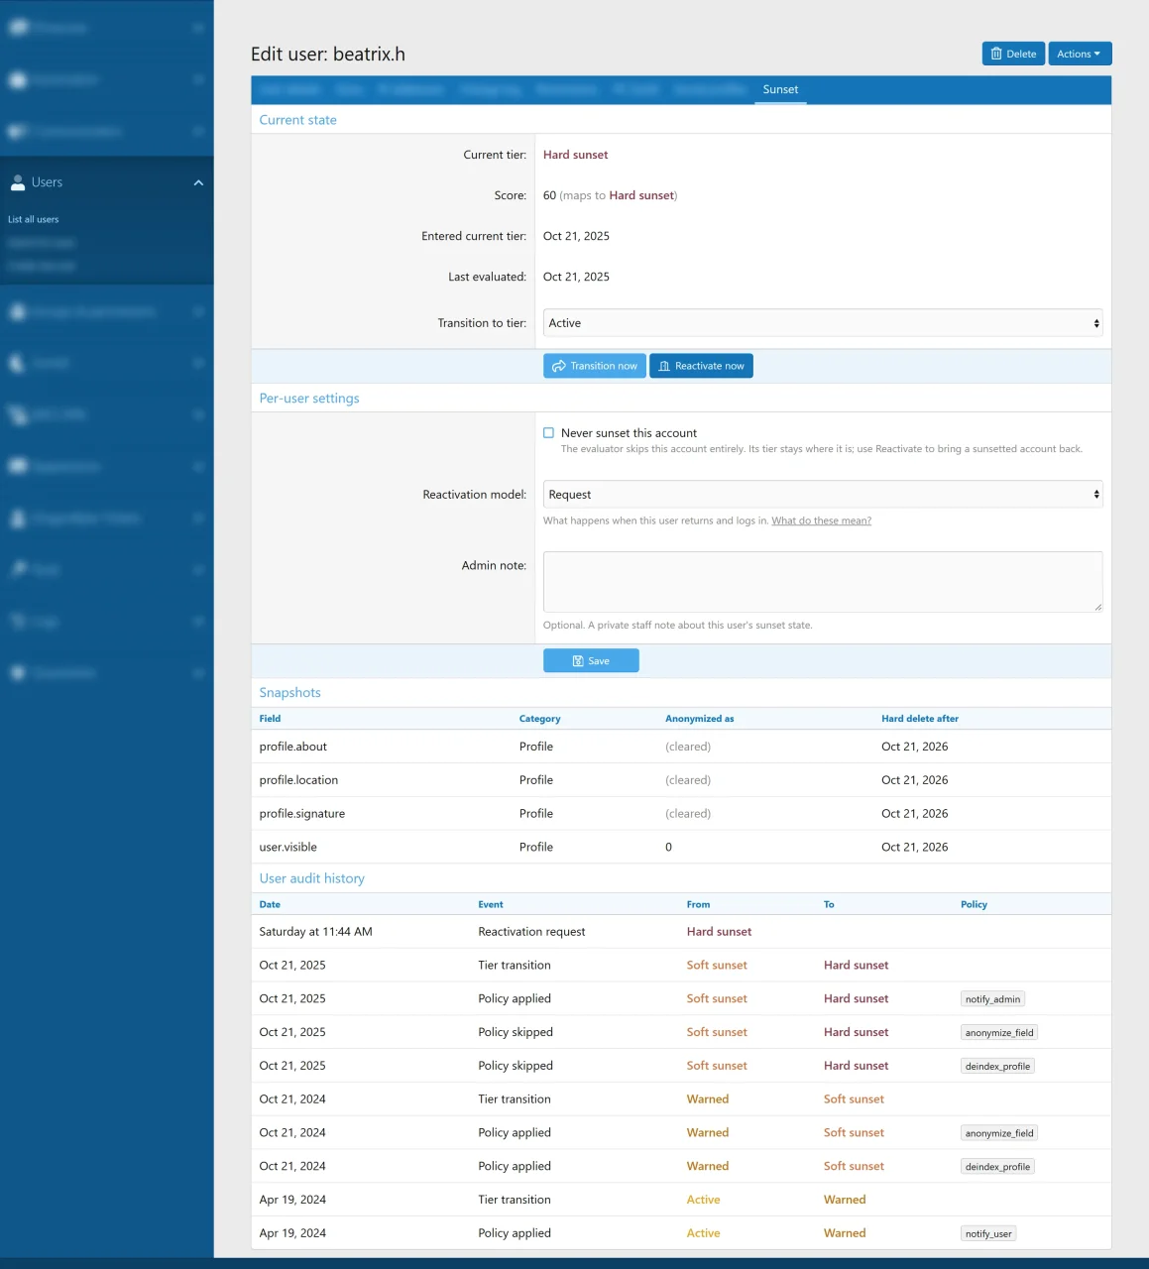This screenshot has width=1149, height=1269.
Task: Click the Event column header
Action: pyautogui.click(x=491, y=904)
